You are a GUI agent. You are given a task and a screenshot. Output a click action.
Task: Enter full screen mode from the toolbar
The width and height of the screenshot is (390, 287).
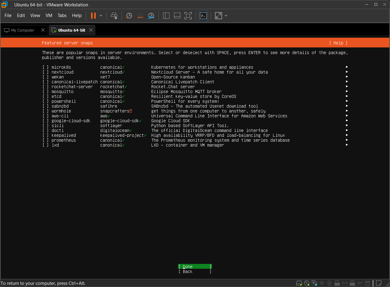(188, 16)
